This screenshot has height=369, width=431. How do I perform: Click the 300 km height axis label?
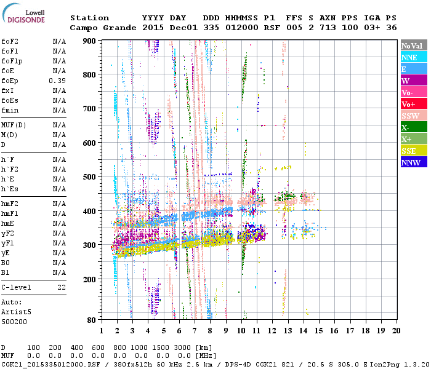(x=90, y=245)
